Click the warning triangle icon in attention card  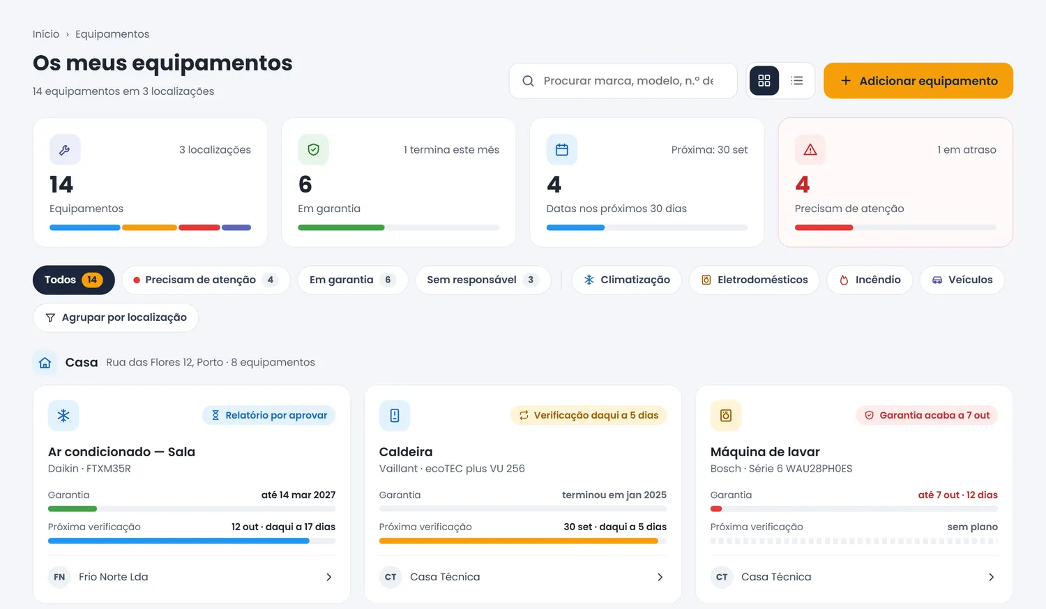(810, 149)
